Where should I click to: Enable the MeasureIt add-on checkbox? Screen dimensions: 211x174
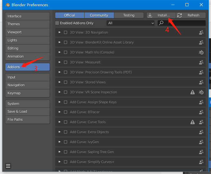tap(66, 62)
